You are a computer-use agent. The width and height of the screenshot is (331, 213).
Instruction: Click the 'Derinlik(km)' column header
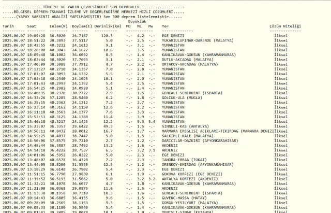tap(108, 26)
